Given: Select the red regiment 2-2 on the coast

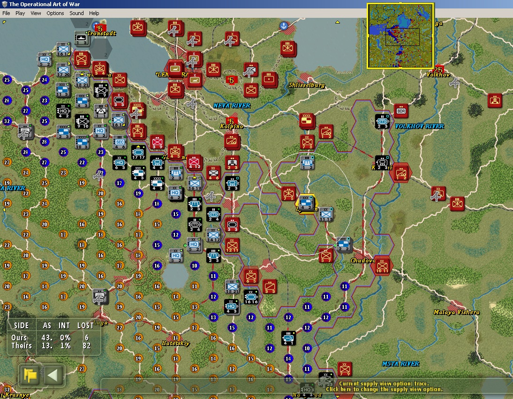Looking at the screenshot, I should click(82, 59).
